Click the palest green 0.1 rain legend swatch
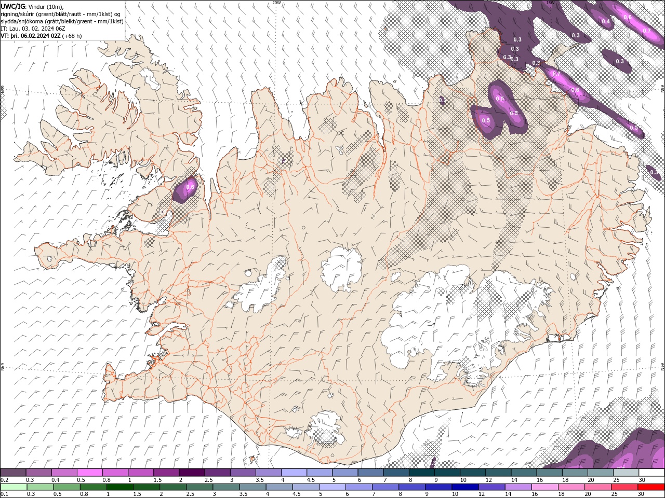The width and height of the screenshot is (665, 498). pyautogui.click(x=14, y=487)
